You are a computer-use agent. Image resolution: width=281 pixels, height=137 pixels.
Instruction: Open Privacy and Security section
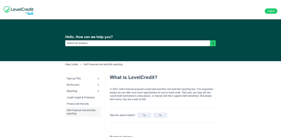click(x=78, y=104)
